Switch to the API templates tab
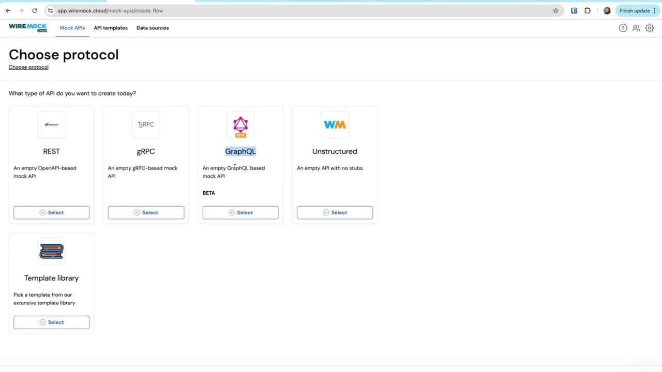Viewport: 662px width, 372px height. [111, 28]
